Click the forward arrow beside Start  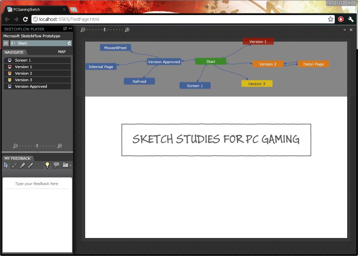(15, 43)
